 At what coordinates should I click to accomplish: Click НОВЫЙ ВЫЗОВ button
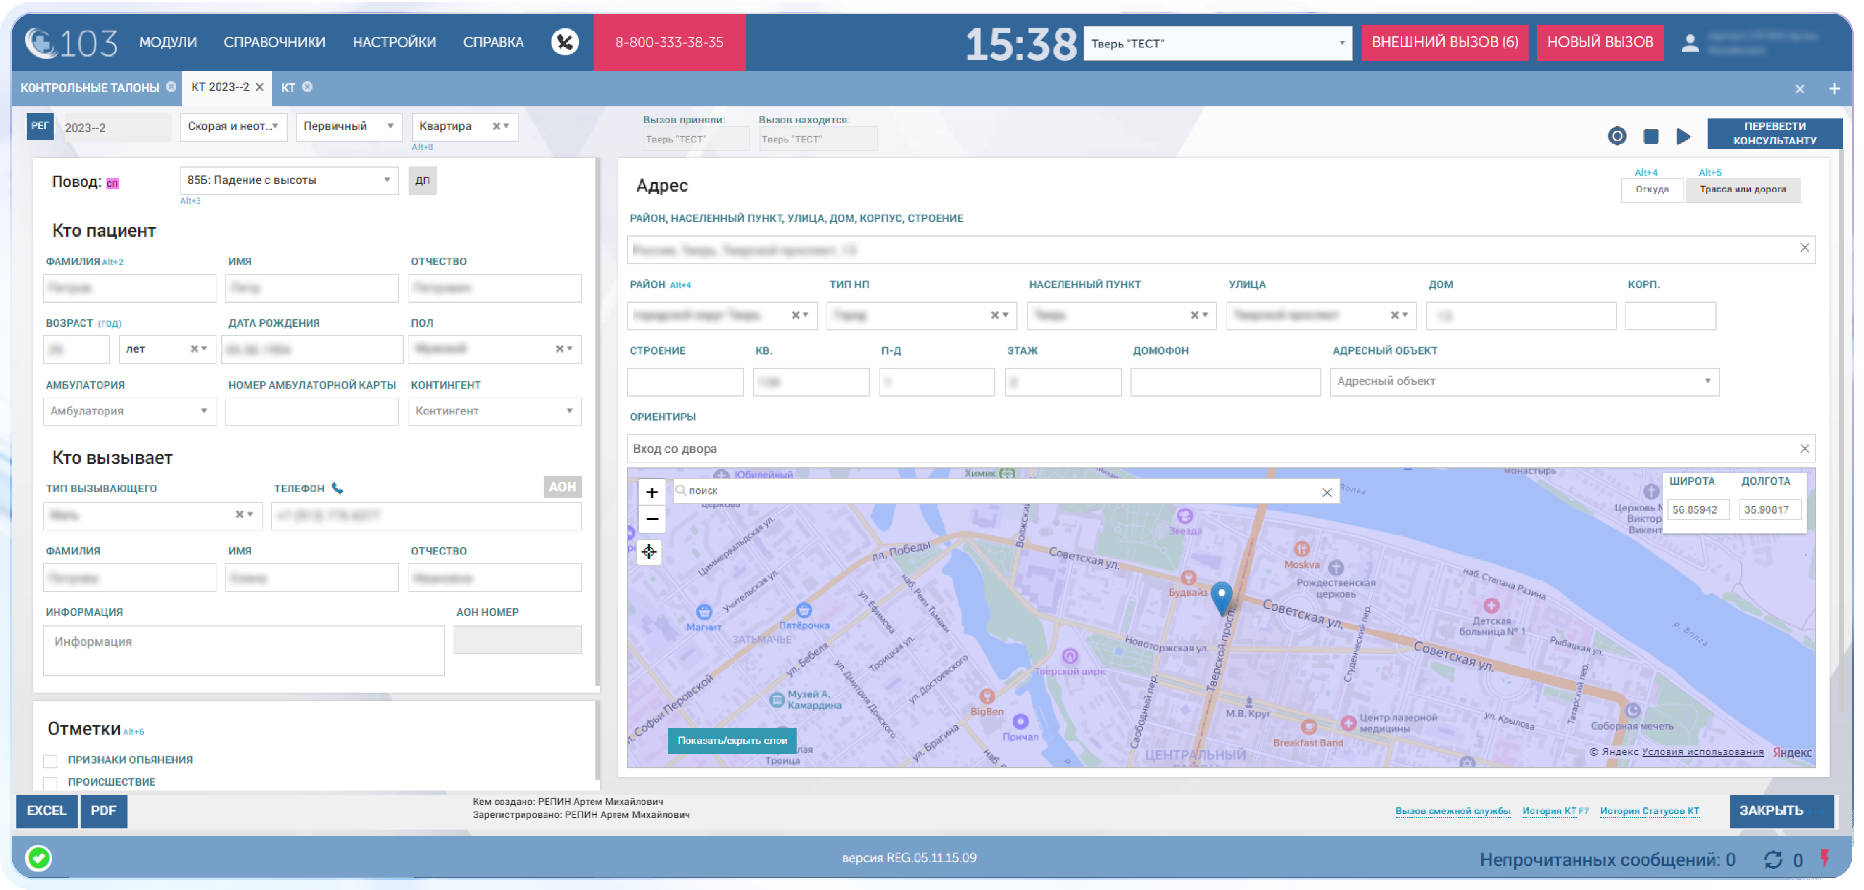click(1599, 42)
